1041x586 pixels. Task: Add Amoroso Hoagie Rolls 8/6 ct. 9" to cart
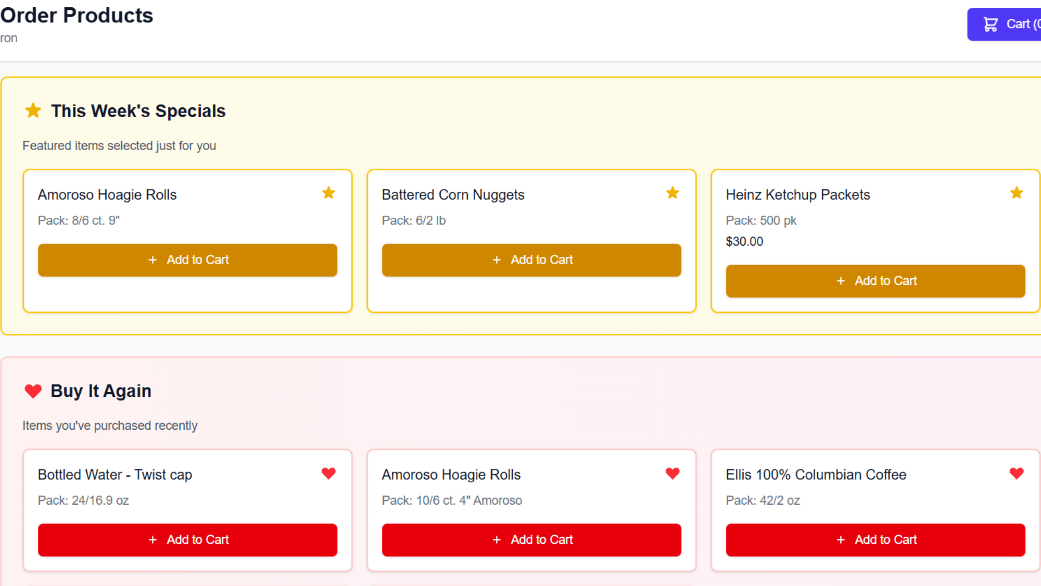click(x=187, y=260)
